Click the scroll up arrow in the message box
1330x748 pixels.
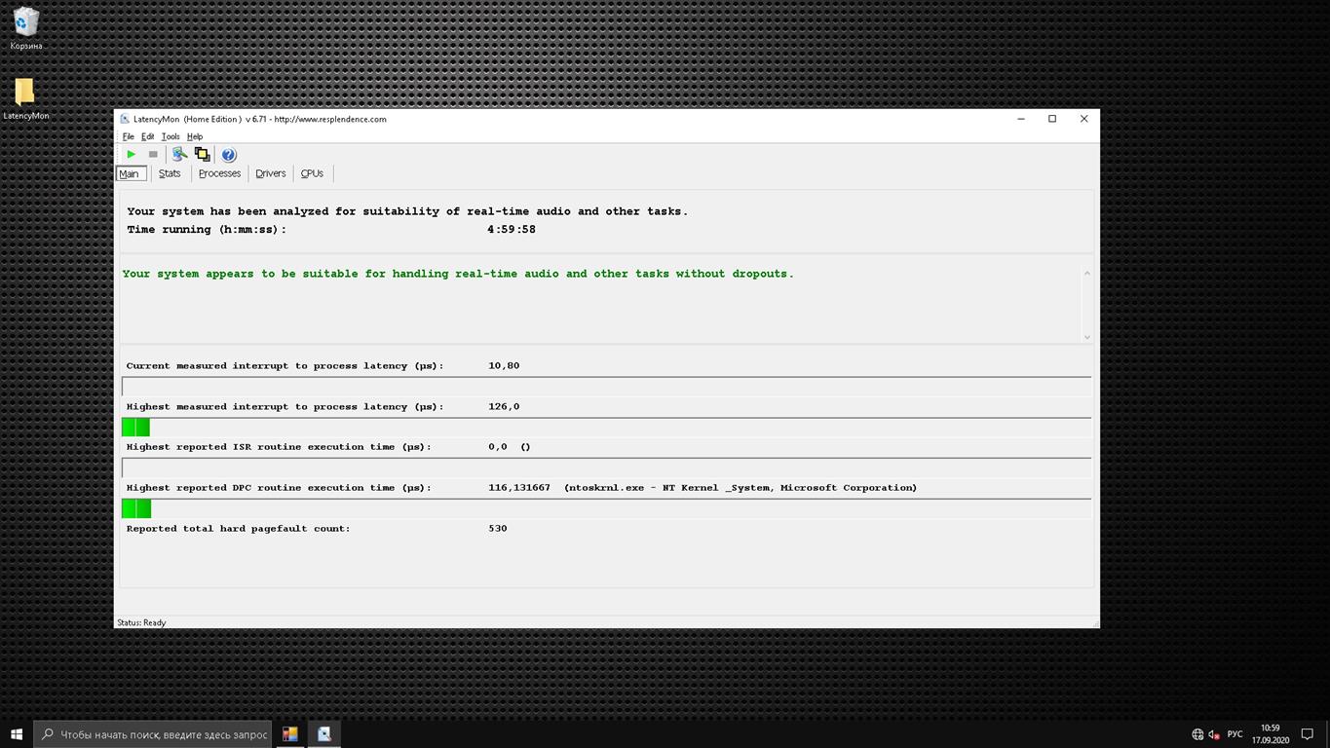[x=1086, y=273]
